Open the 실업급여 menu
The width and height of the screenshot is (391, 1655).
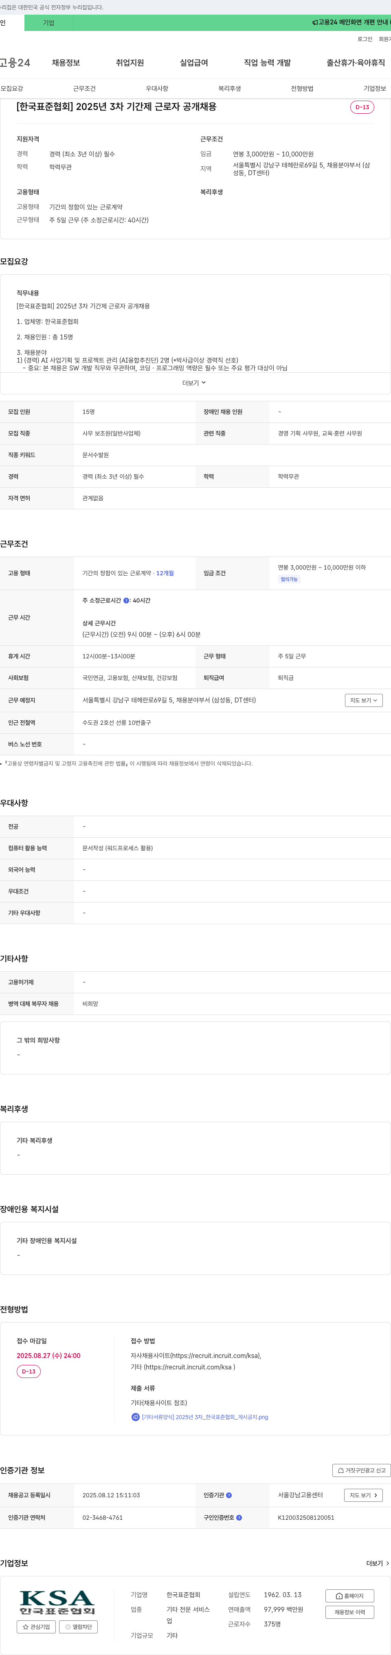(x=194, y=62)
